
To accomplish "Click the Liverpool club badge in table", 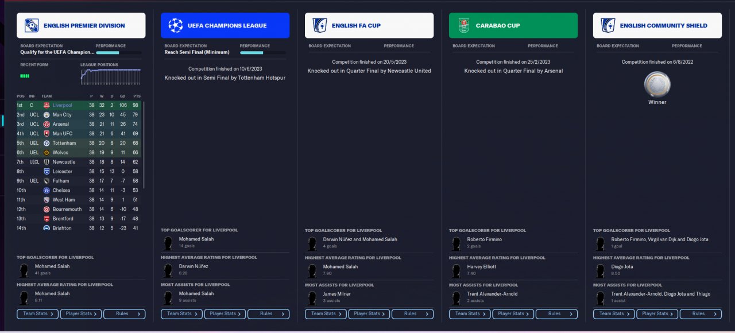I will point(47,105).
